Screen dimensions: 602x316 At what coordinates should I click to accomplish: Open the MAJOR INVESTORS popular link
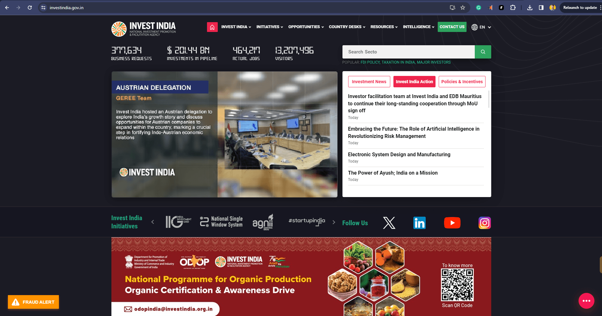[x=434, y=62]
